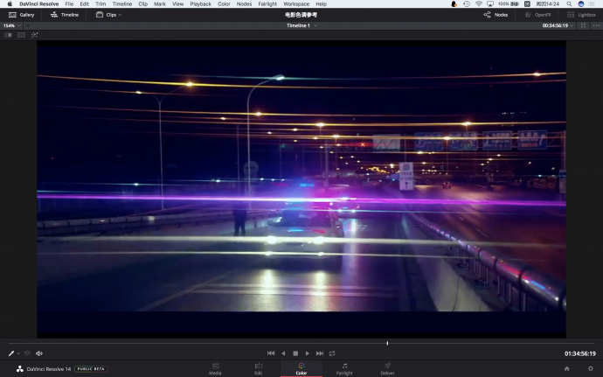603x377 pixels.
Task: Expand the Clips dropdown arrow
Action: click(x=120, y=15)
